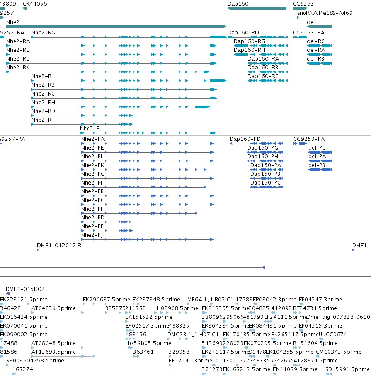Select transcript label Dap160-RB

click(263, 67)
